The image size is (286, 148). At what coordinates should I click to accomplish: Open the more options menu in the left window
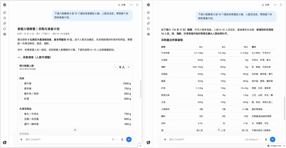[x=131, y=5]
